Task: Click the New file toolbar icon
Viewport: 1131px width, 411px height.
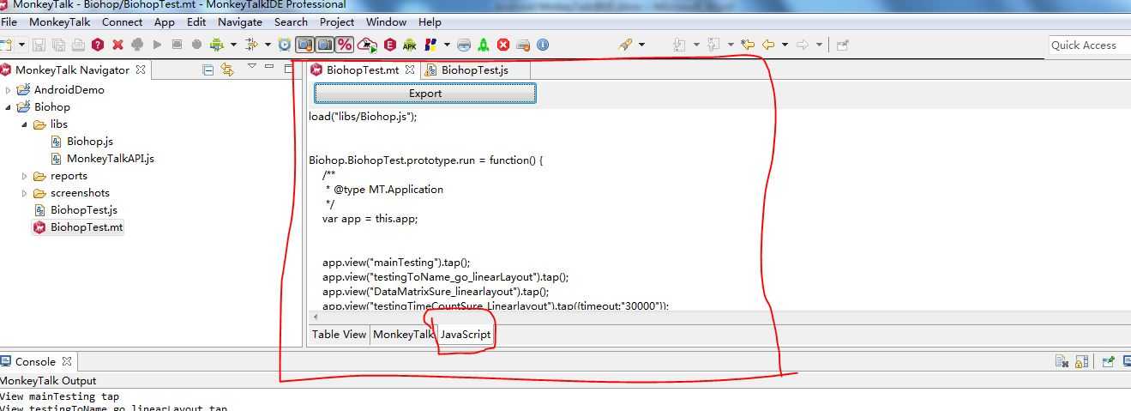Action: pyautogui.click(x=8, y=45)
